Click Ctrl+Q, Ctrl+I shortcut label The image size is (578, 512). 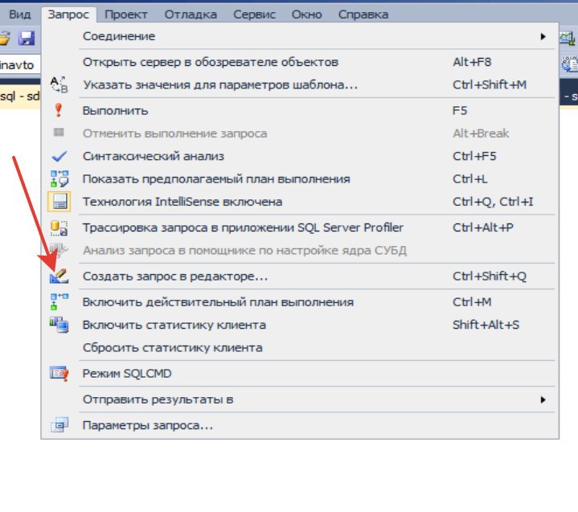[x=493, y=202]
